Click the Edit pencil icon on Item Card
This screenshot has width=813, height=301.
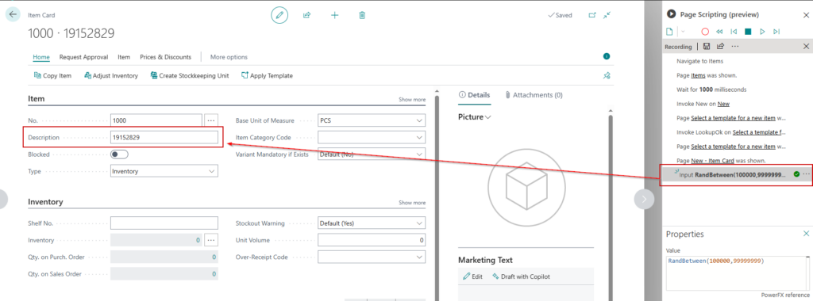pos(279,15)
